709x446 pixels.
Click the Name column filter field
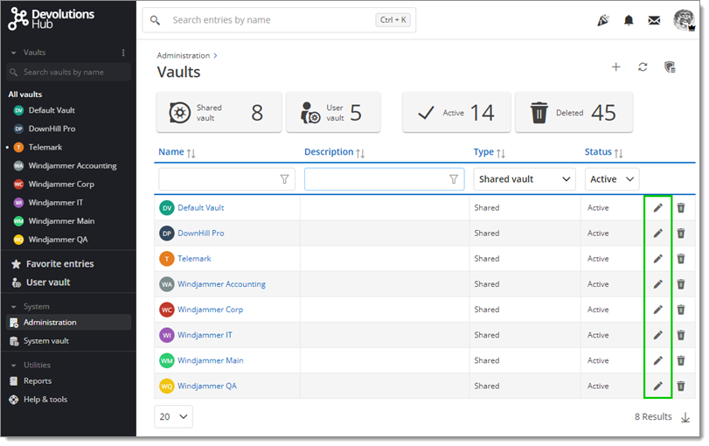click(226, 179)
